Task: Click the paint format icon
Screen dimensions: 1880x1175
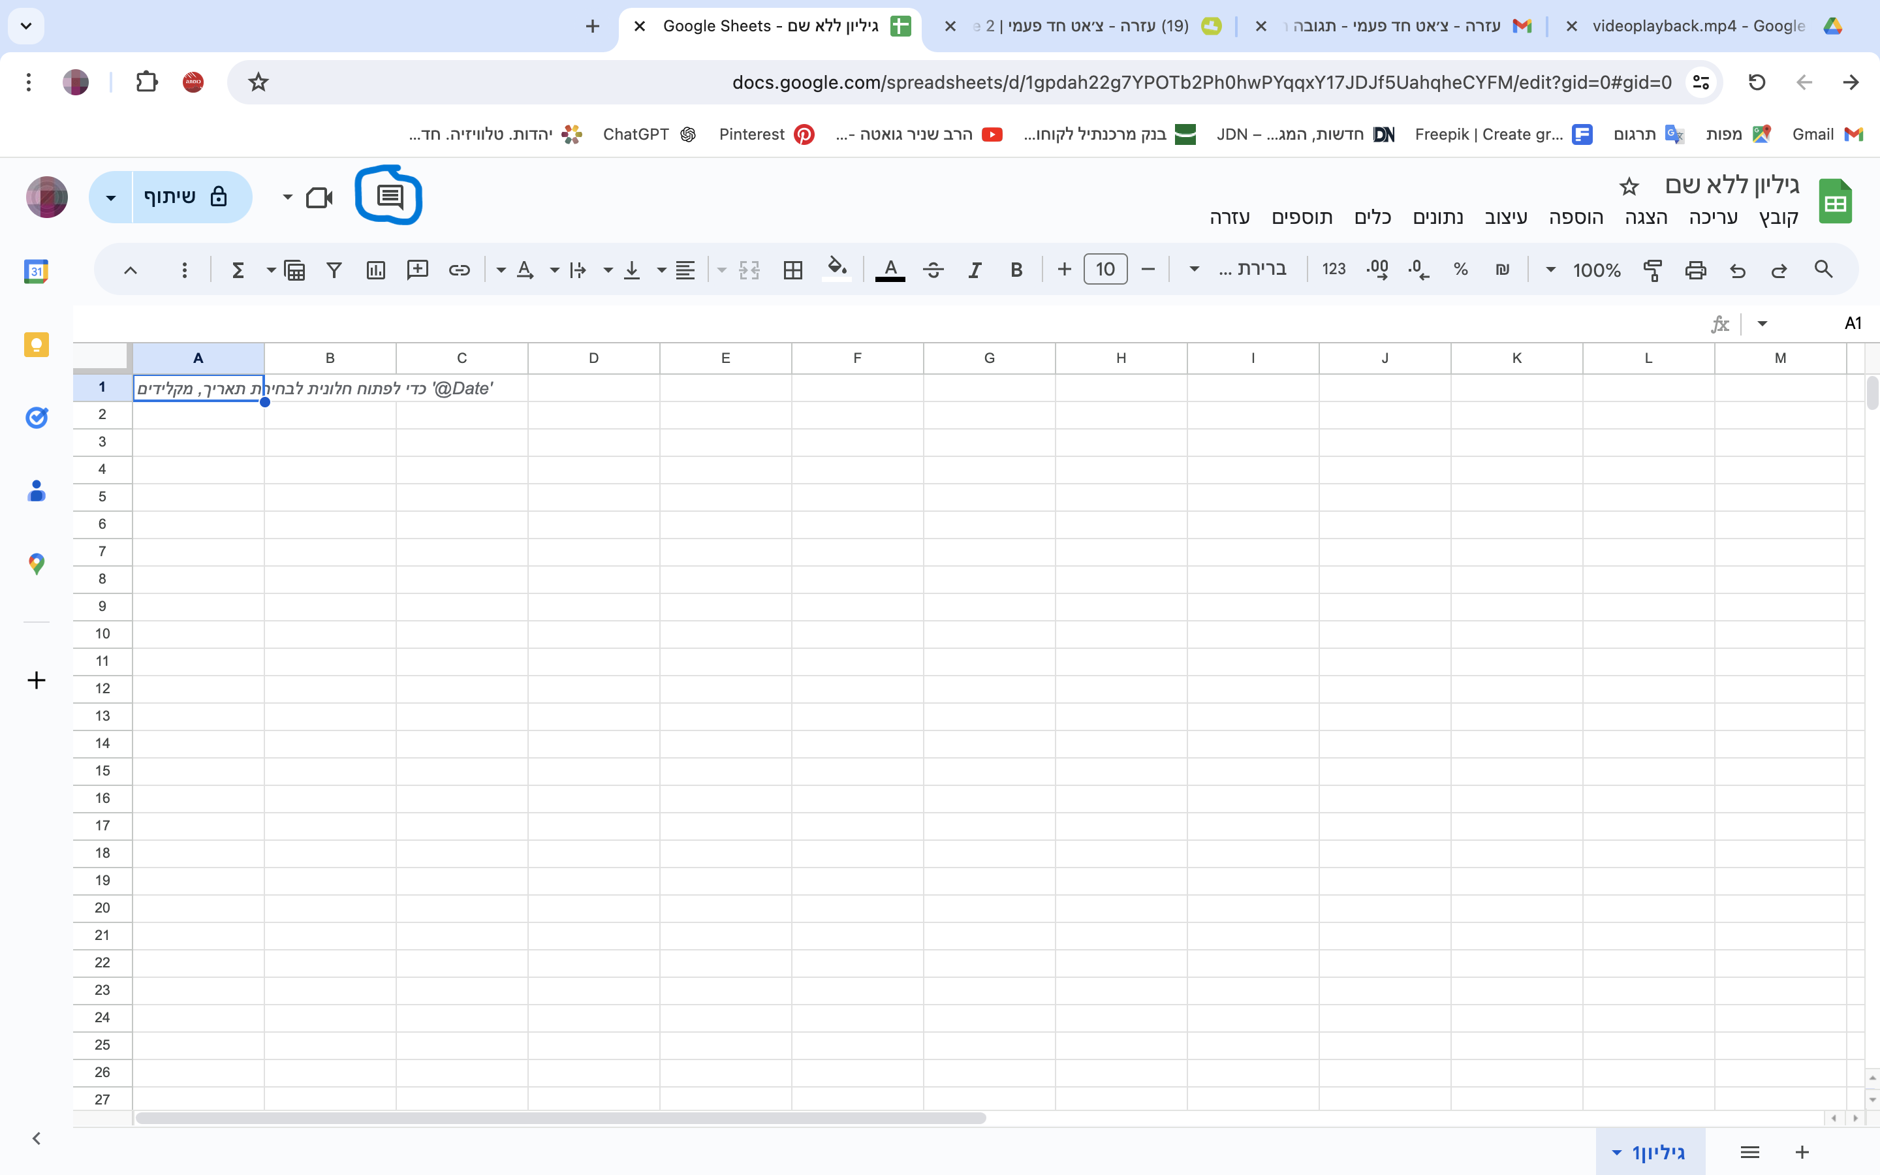Action: [1652, 270]
